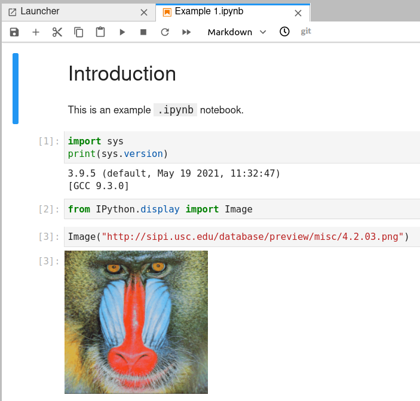
Task: Select the IPython.display import code cell
Action: [239, 209]
